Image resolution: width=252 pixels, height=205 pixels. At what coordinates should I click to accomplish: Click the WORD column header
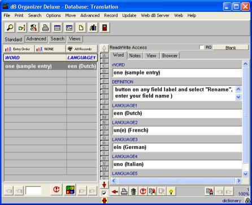pos(35,58)
